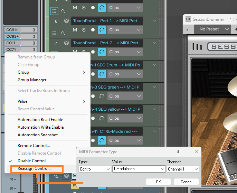Open the Channel dropdown showing Channel 1
Screen dimensions: 237x193
(x=183, y=169)
